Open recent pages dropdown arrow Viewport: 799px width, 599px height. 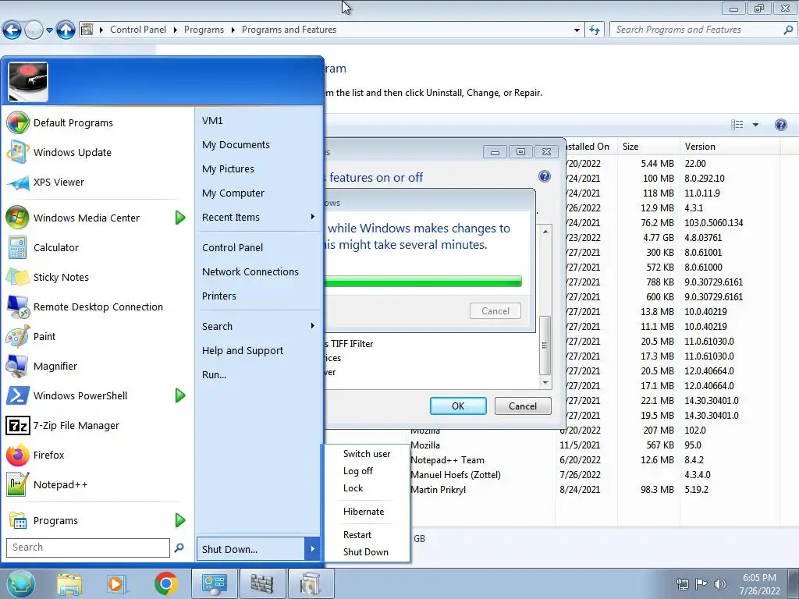(49, 30)
